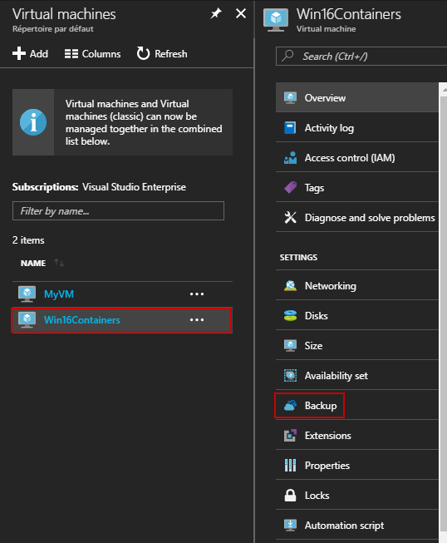Click the Networking globe icon

coord(290,286)
